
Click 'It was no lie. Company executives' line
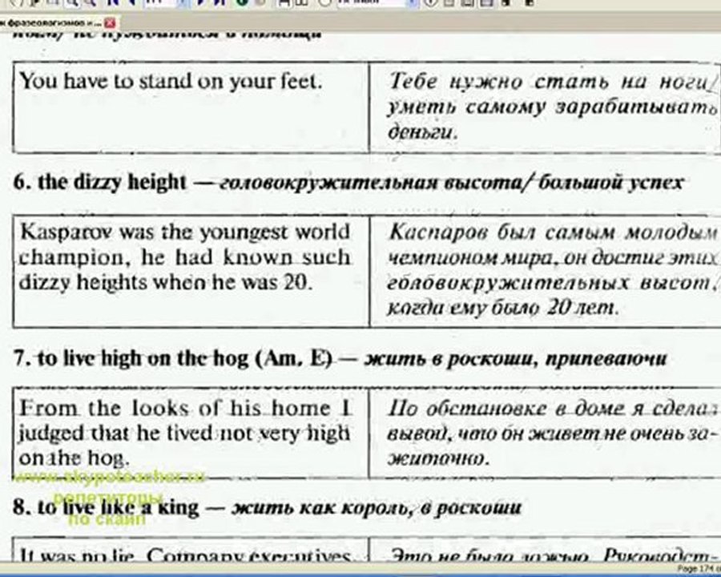[x=185, y=555]
